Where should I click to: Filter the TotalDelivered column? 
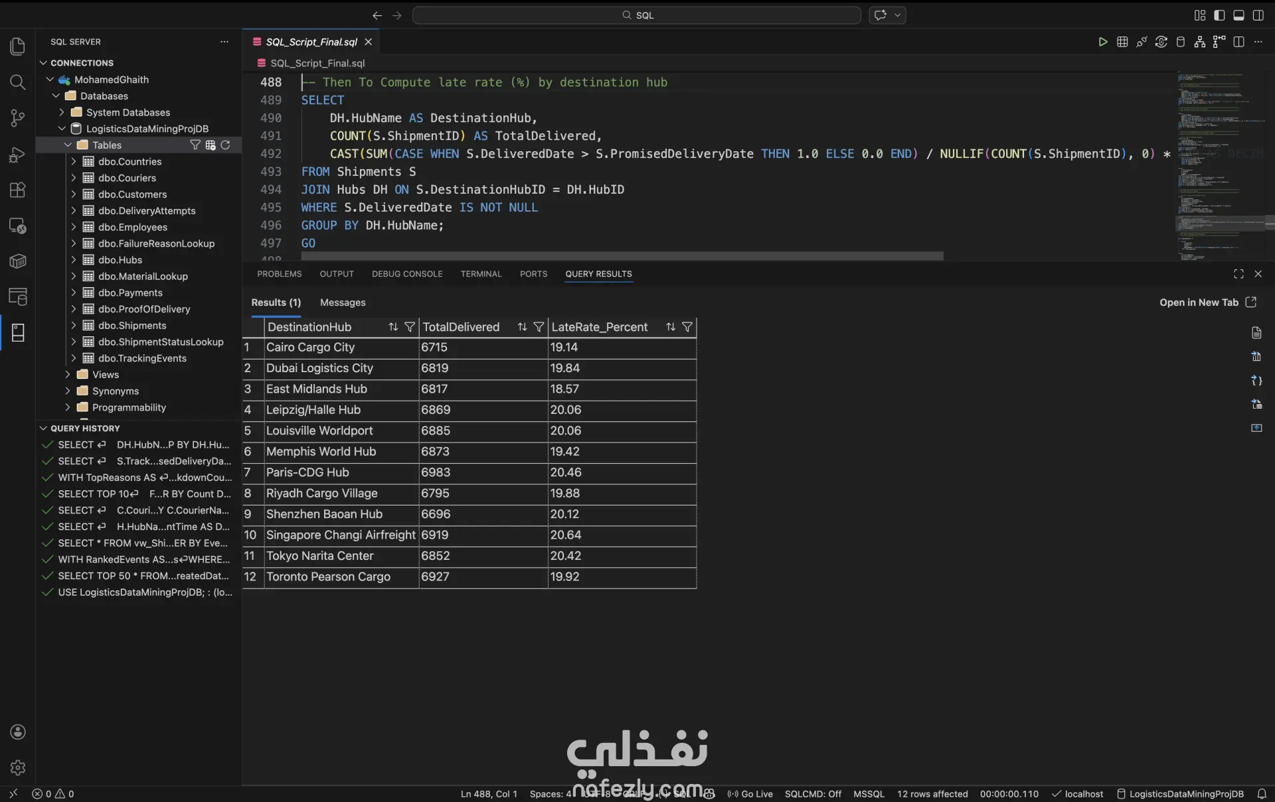point(539,327)
